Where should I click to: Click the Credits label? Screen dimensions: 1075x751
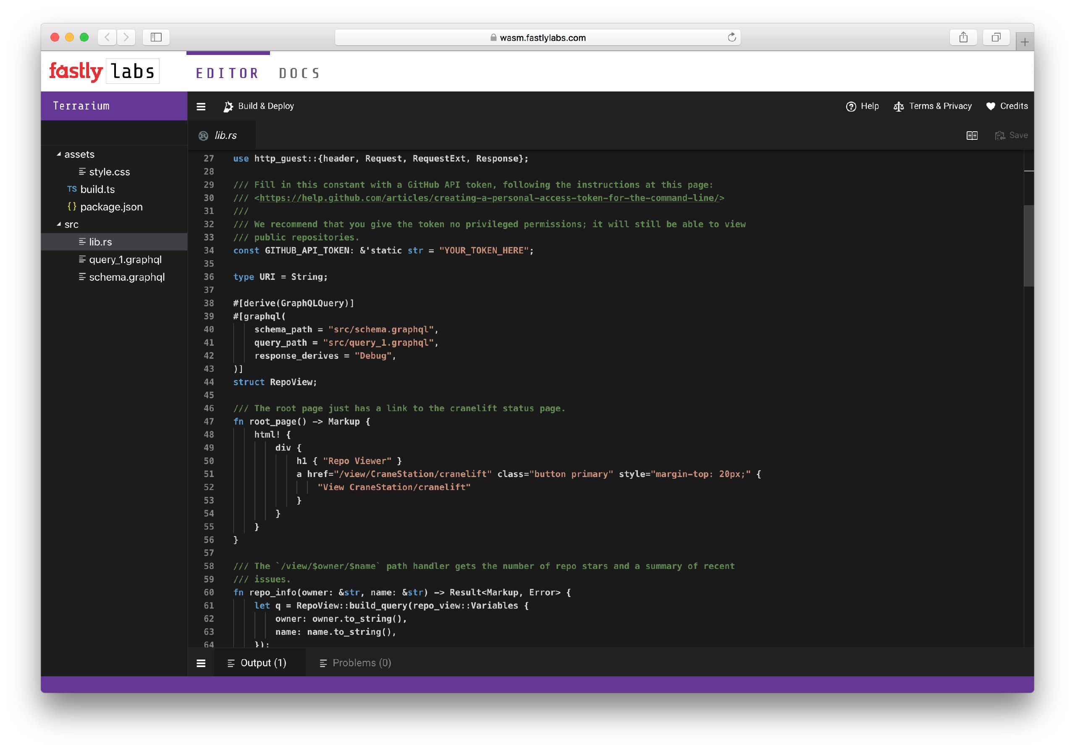click(x=1014, y=106)
